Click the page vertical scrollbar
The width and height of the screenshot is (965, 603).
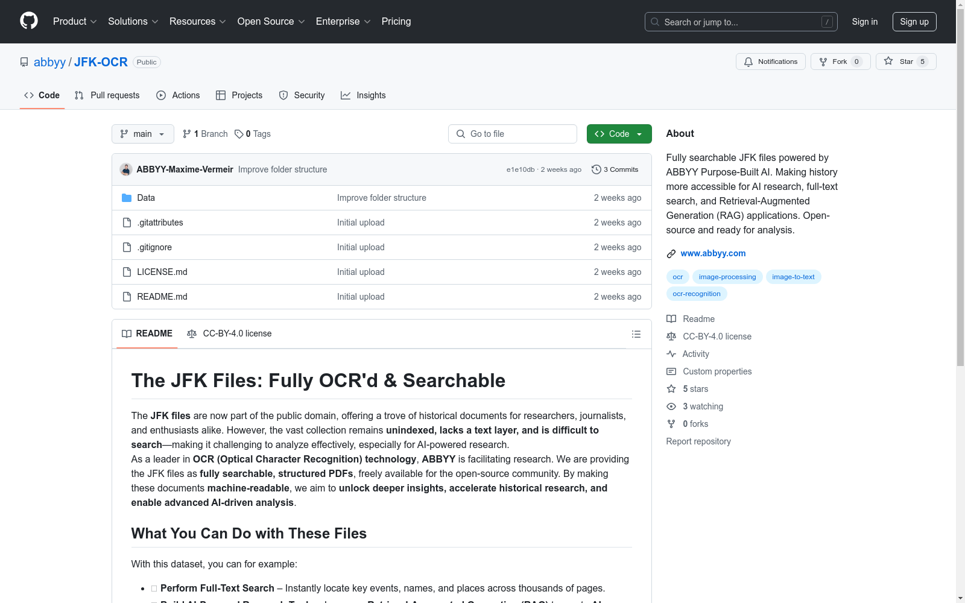coord(960,187)
